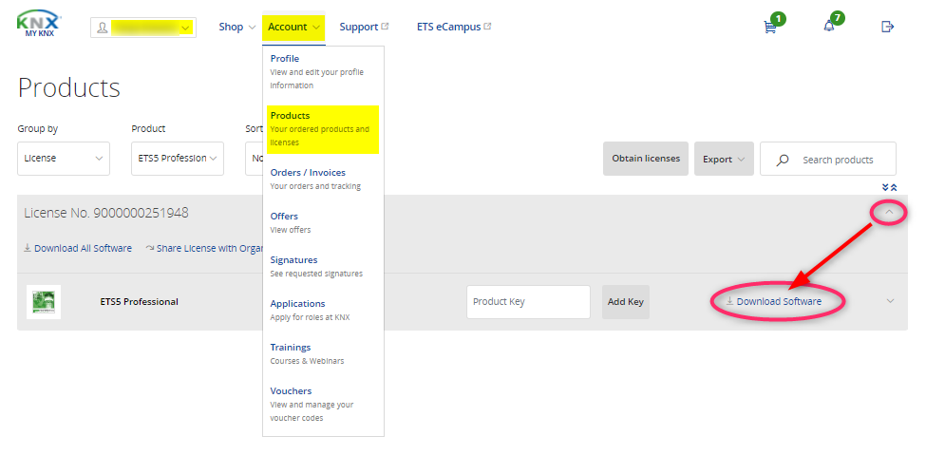This screenshot has width=926, height=455.
Task: Click the ETS5 Professional product name
Action: 139,302
